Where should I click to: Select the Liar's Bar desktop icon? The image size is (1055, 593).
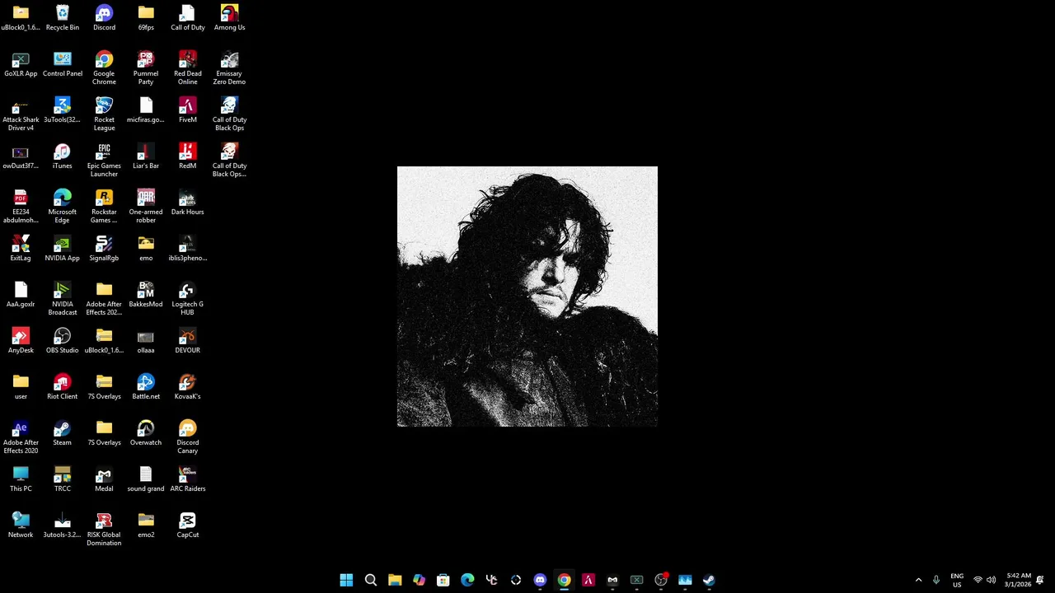coord(146,156)
